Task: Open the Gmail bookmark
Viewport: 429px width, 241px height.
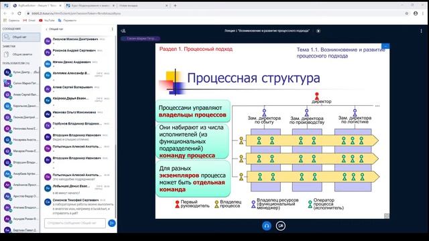Action: (29, 21)
